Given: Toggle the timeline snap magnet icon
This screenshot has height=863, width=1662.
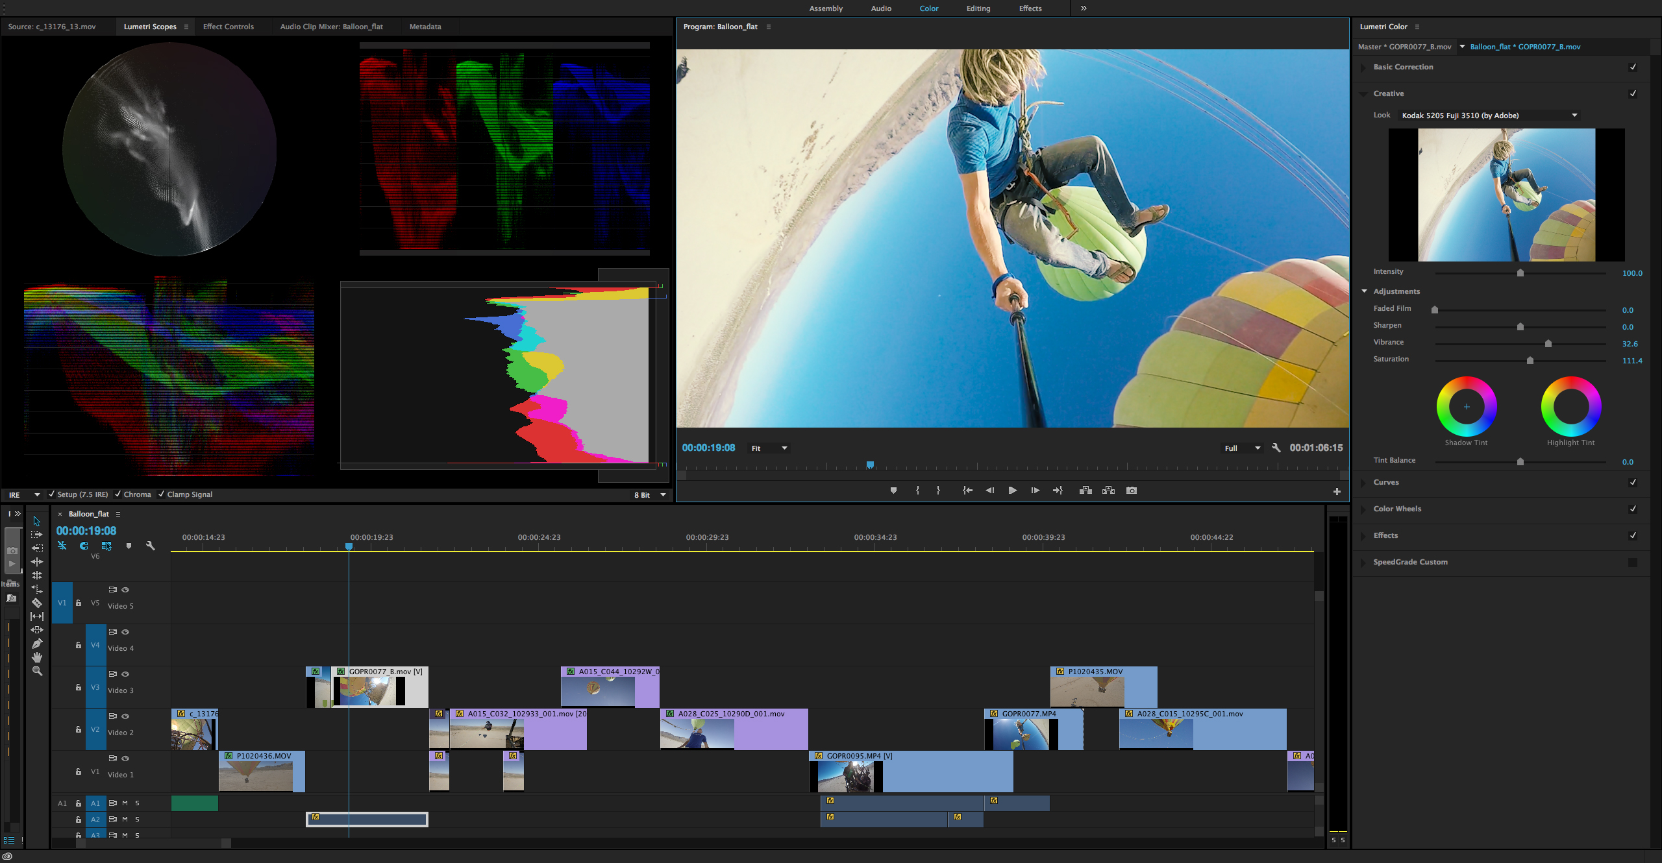Looking at the screenshot, I should [x=84, y=546].
